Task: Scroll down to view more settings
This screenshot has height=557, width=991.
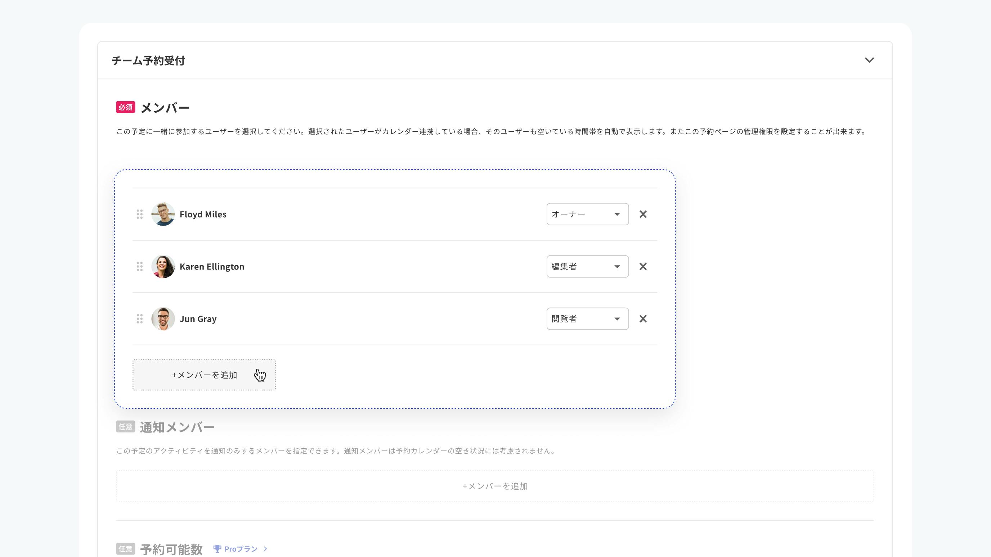Action: [x=869, y=60]
